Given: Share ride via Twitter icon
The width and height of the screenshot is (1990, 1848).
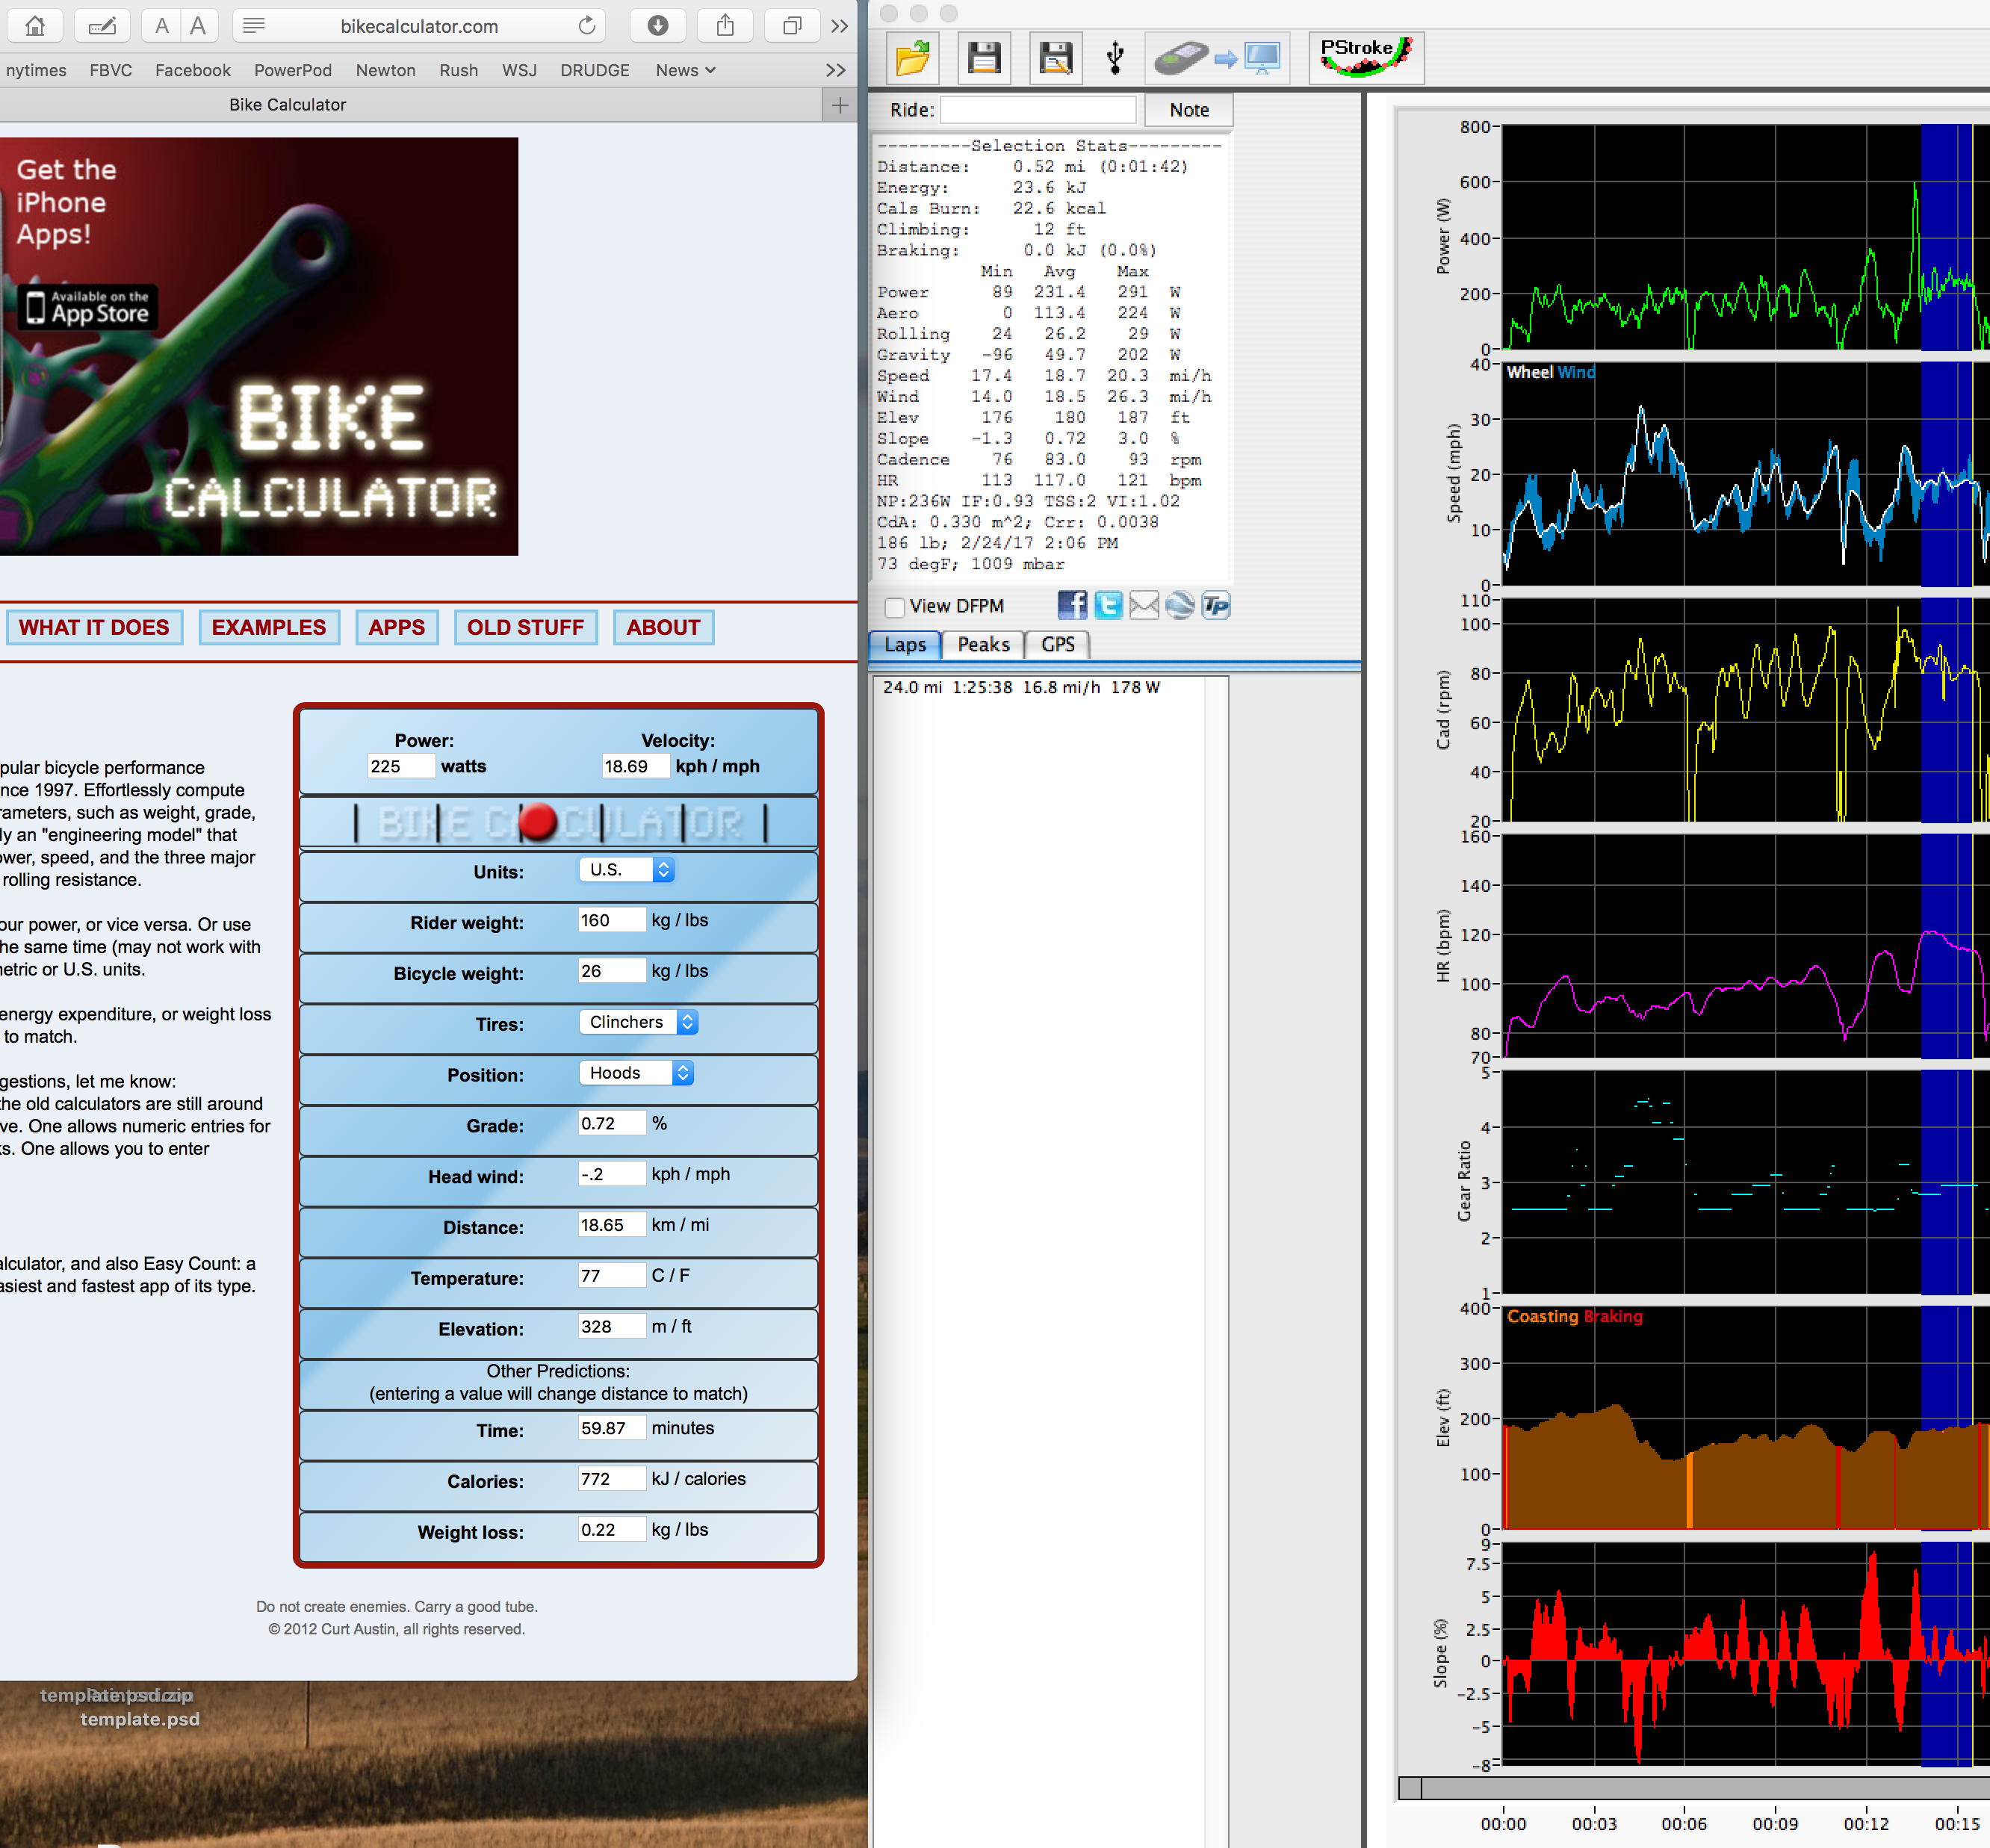Looking at the screenshot, I should (x=1108, y=605).
